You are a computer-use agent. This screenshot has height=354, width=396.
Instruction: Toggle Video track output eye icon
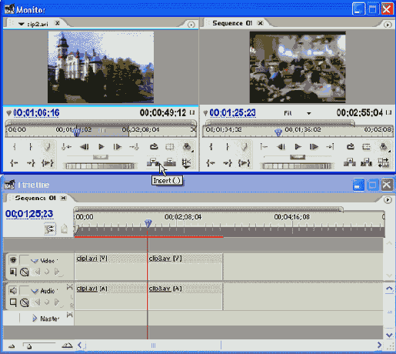coord(13,260)
